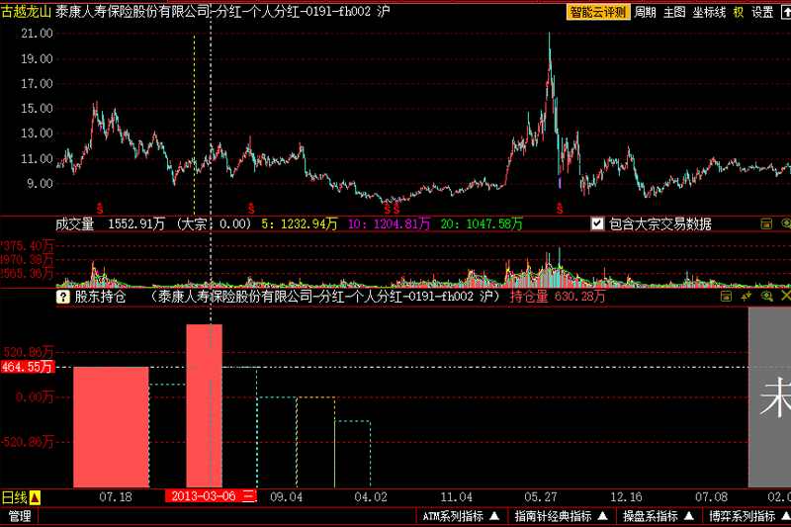This screenshot has height=527, width=791.
Task: Open the 设置 menu
Action: point(762,13)
